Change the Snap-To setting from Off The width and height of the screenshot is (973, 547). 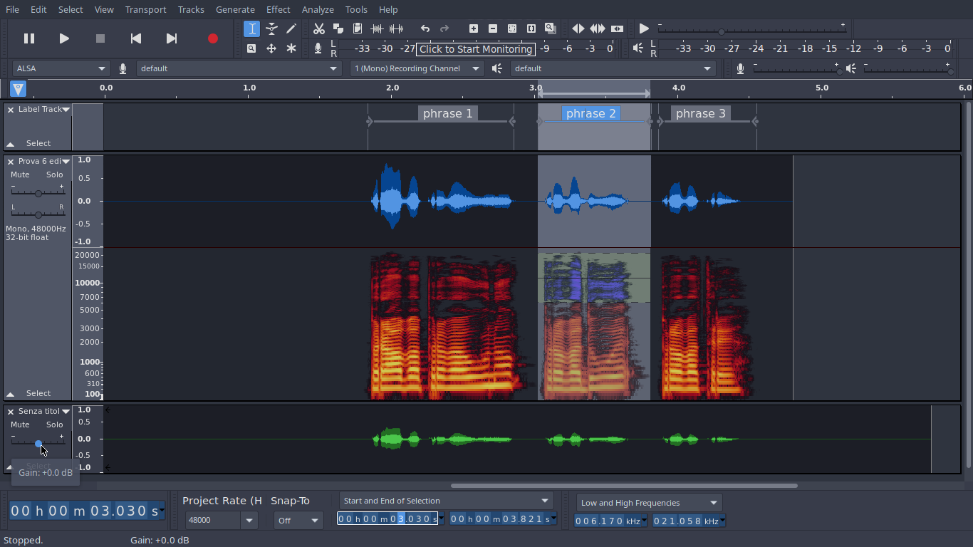coord(298,520)
